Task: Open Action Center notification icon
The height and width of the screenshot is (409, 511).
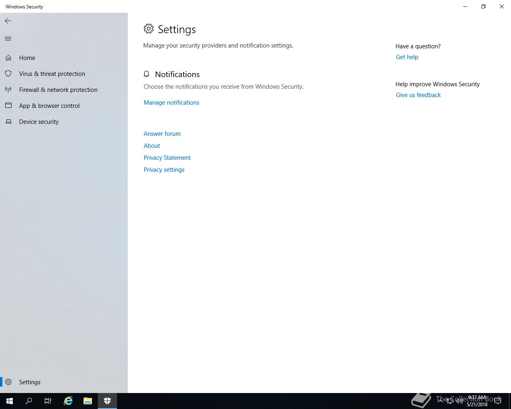Action: (x=498, y=401)
